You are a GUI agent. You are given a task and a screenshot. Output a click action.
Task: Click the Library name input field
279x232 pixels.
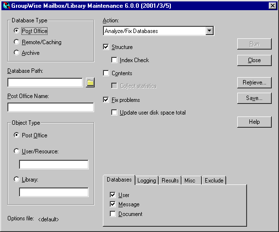click(54, 192)
